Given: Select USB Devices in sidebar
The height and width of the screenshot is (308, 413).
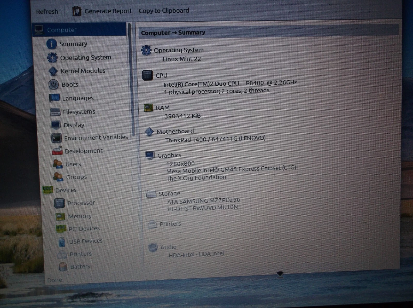Looking at the screenshot, I should click(86, 241).
